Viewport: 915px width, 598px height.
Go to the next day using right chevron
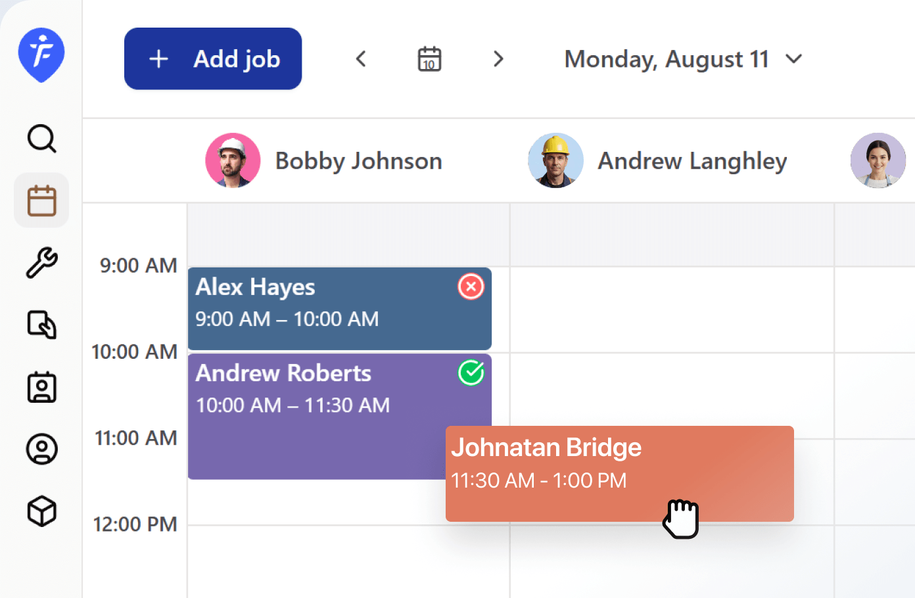(498, 58)
